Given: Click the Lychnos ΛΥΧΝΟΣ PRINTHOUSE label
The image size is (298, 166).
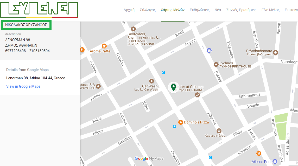Looking at the screenshot, I should pos(235,65).
